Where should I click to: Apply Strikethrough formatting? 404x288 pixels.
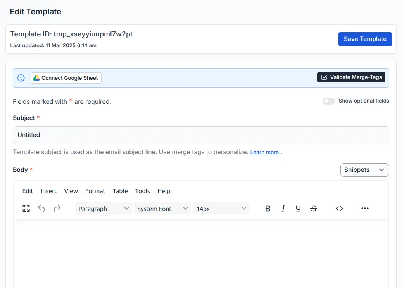313,208
